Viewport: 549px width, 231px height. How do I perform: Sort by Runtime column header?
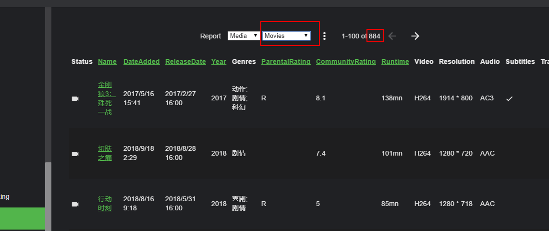pos(395,61)
